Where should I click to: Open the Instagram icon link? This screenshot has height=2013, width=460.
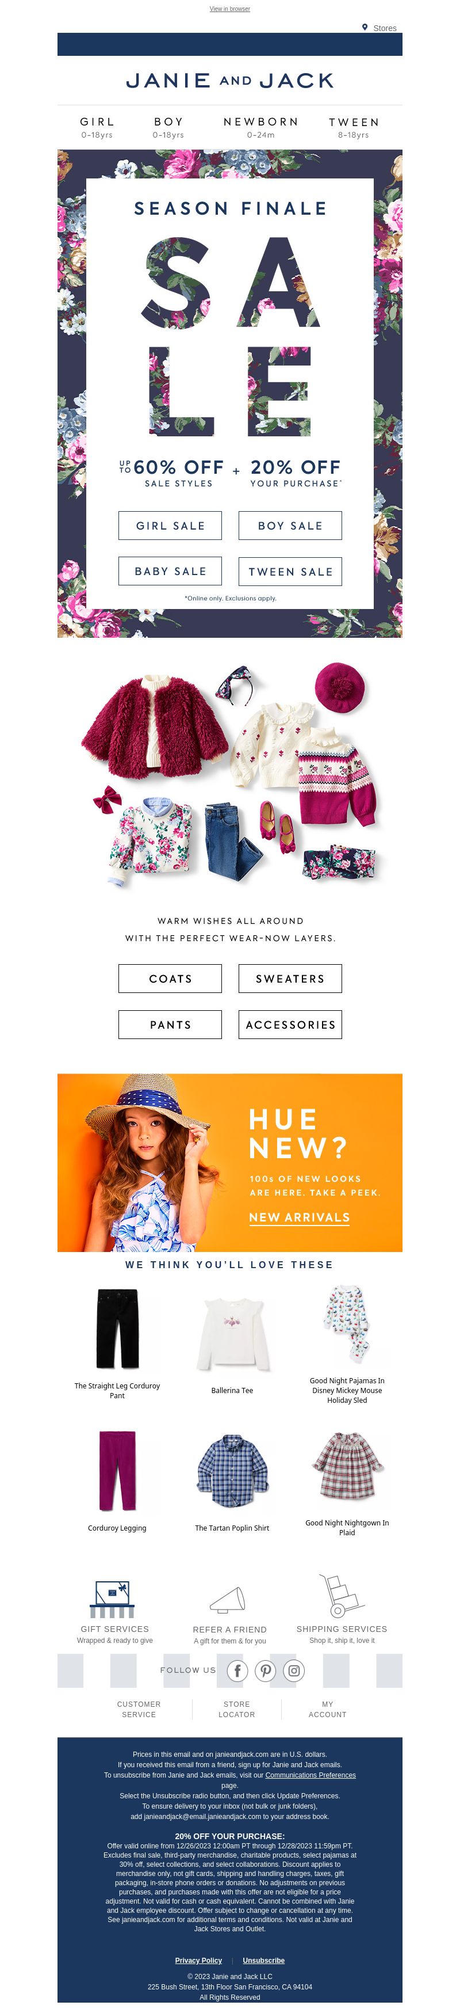pos(294,1670)
